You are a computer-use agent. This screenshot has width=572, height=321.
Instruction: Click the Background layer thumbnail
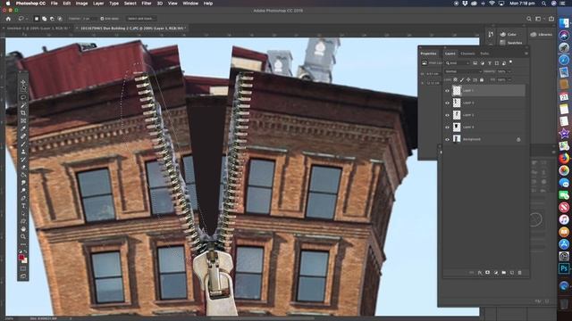(457, 139)
